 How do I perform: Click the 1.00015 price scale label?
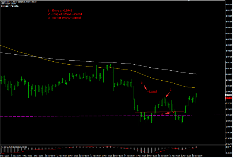(x=229, y=74)
